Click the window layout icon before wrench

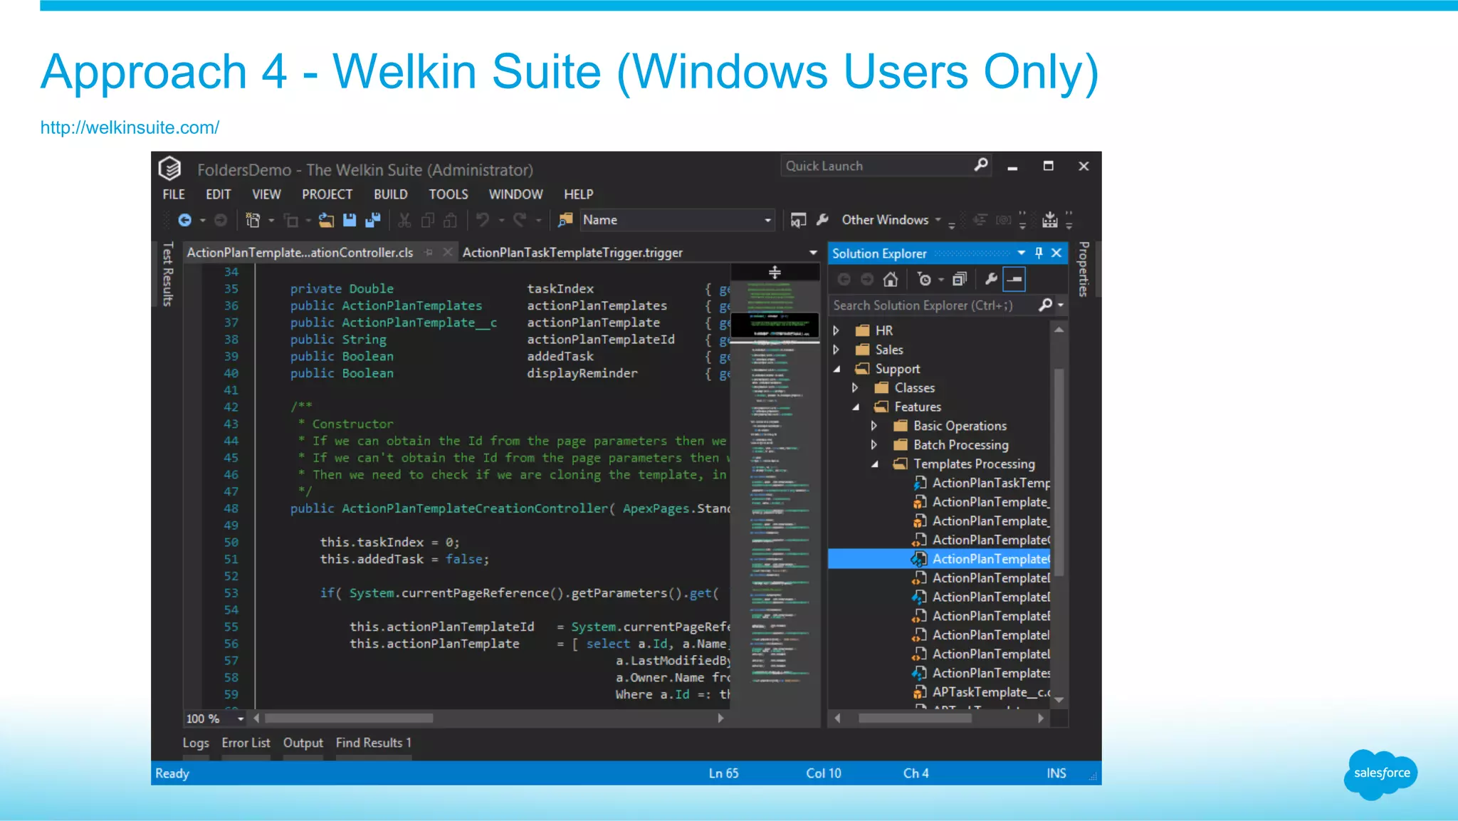[x=798, y=220]
